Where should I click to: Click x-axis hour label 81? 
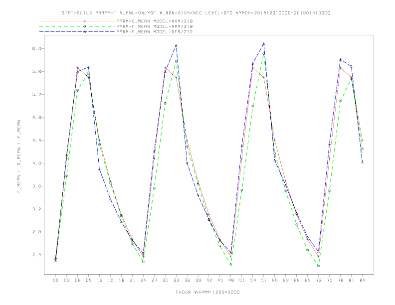[352, 280]
